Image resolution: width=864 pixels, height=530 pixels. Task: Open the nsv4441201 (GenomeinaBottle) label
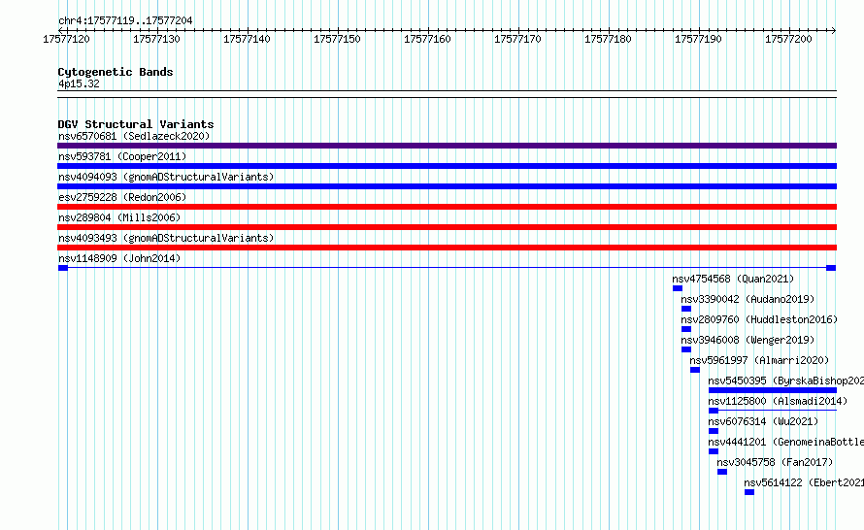click(x=785, y=442)
